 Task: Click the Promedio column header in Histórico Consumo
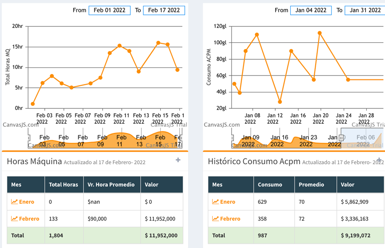point(311,184)
